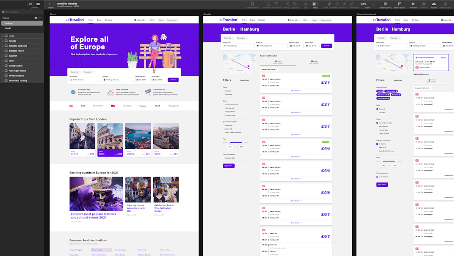The height and width of the screenshot is (256, 454).
Task: Click Show details on first £37 result
Action: click(296, 91)
